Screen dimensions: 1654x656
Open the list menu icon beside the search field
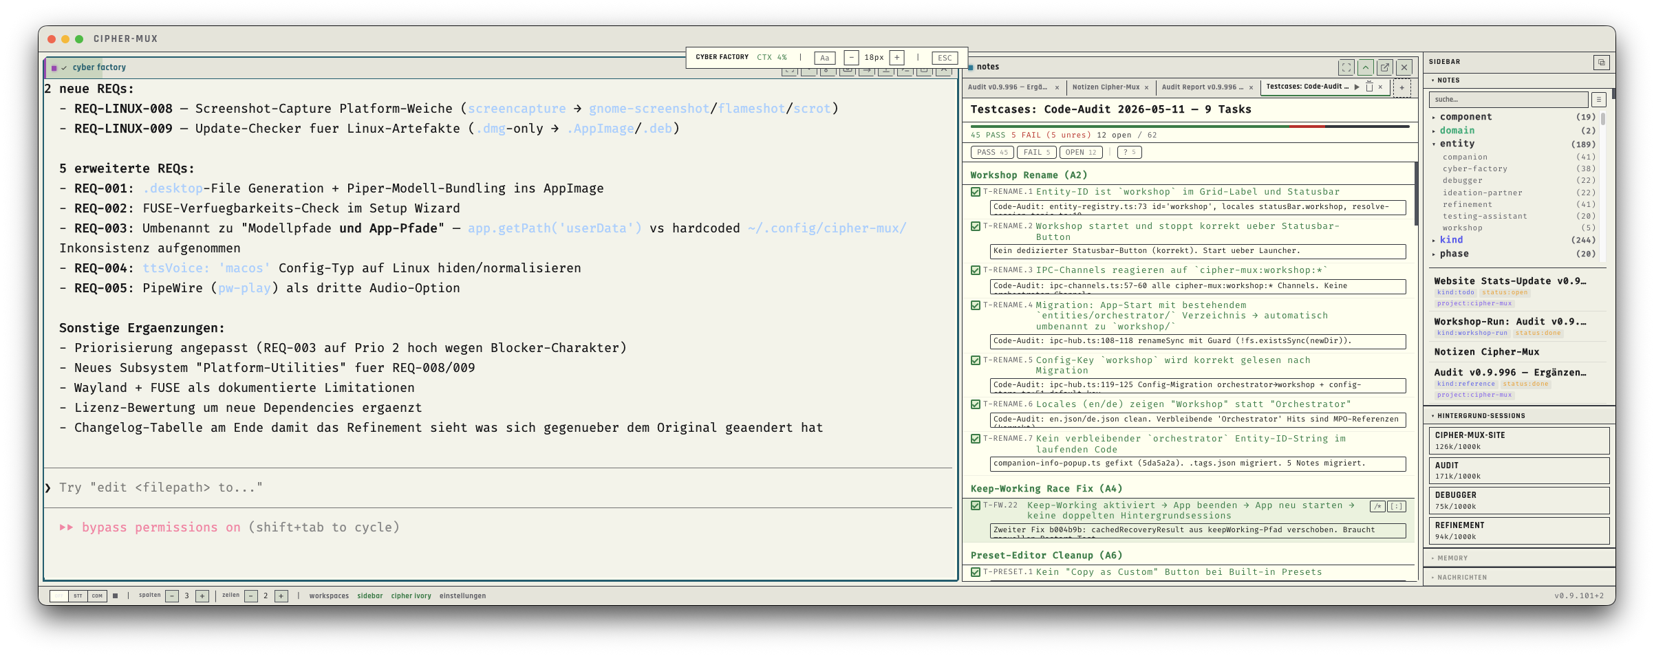pyautogui.click(x=1599, y=100)
